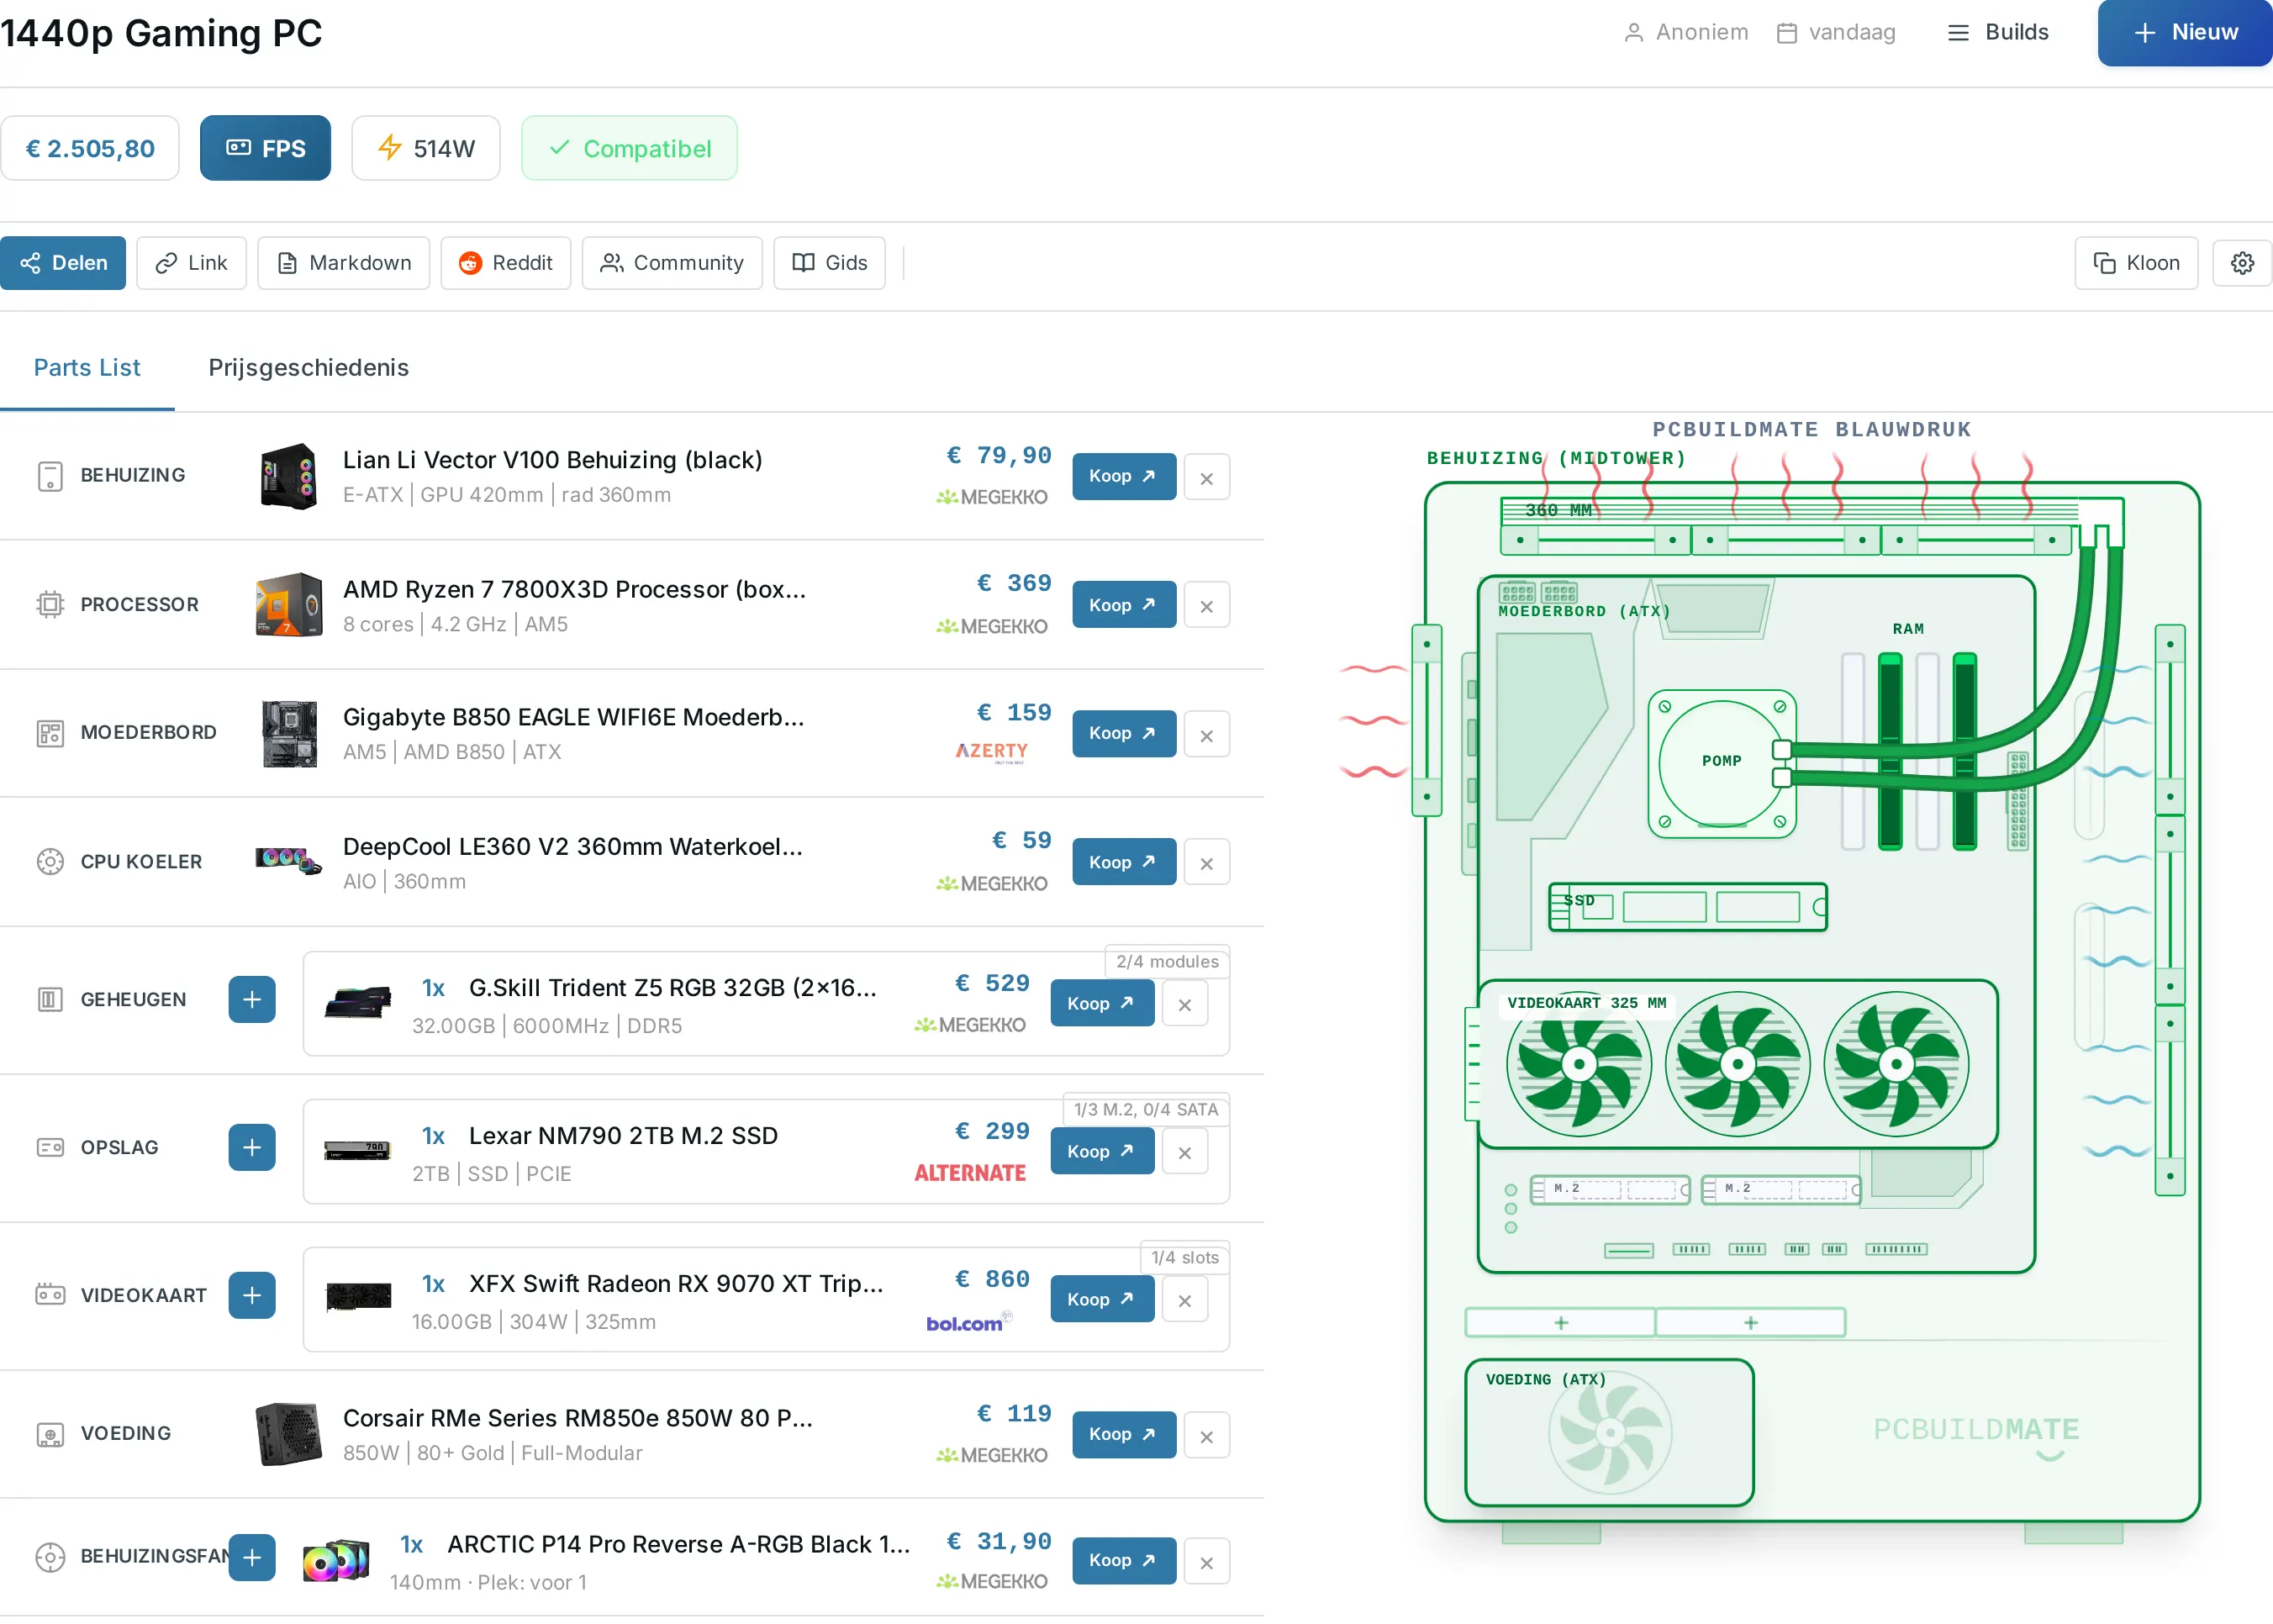2273x1624 pixels.
Task: Switch to the Prijsgeschiedenis tab
Action: coord(308,367)
